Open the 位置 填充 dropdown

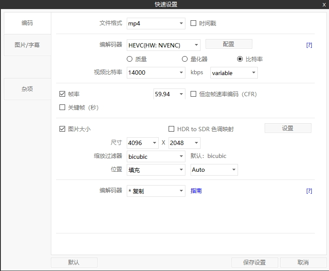[156, 170]
